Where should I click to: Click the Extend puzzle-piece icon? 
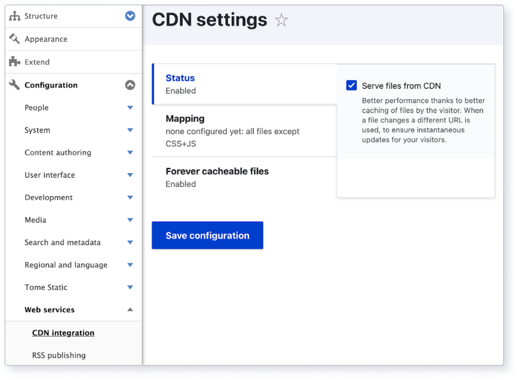click(x=15, y=62)
